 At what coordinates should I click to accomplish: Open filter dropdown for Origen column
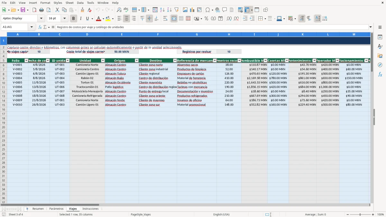click(x=137, y=60)
